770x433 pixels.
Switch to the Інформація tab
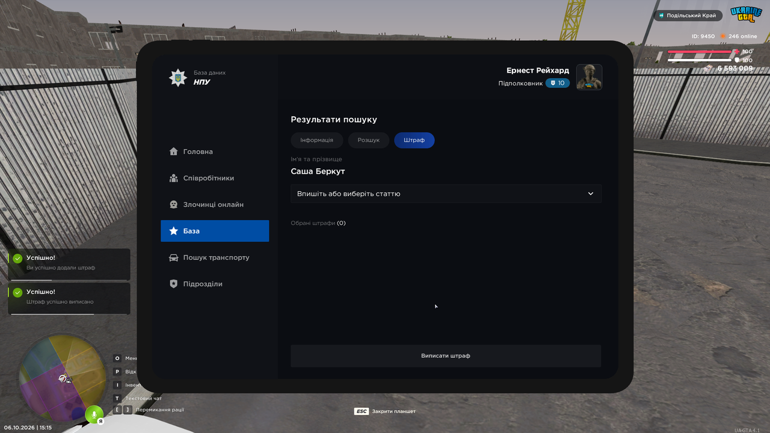pyautogui.click(x=317, y=140)
